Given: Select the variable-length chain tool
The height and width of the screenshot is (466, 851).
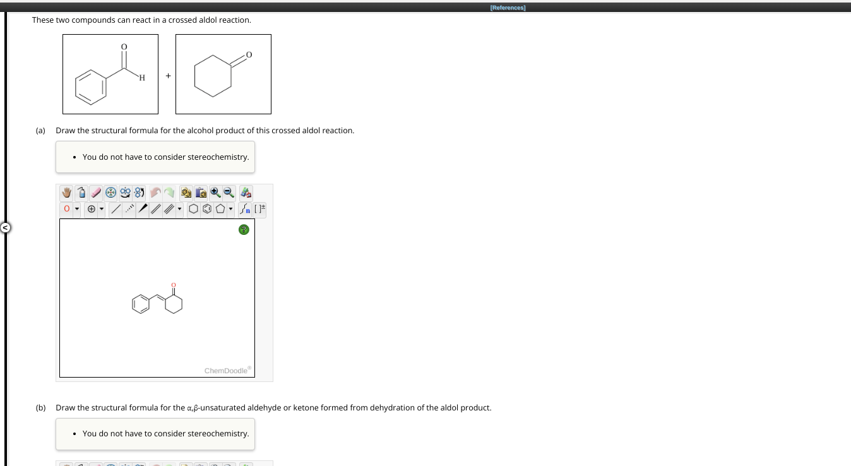Looking at the screenshot, I should [245, 208].
